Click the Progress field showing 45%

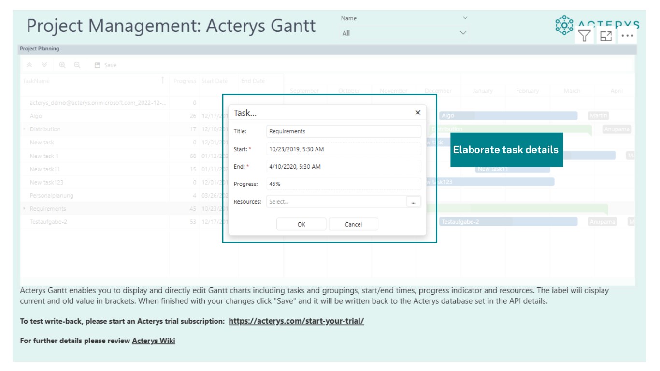click(344, 184)
